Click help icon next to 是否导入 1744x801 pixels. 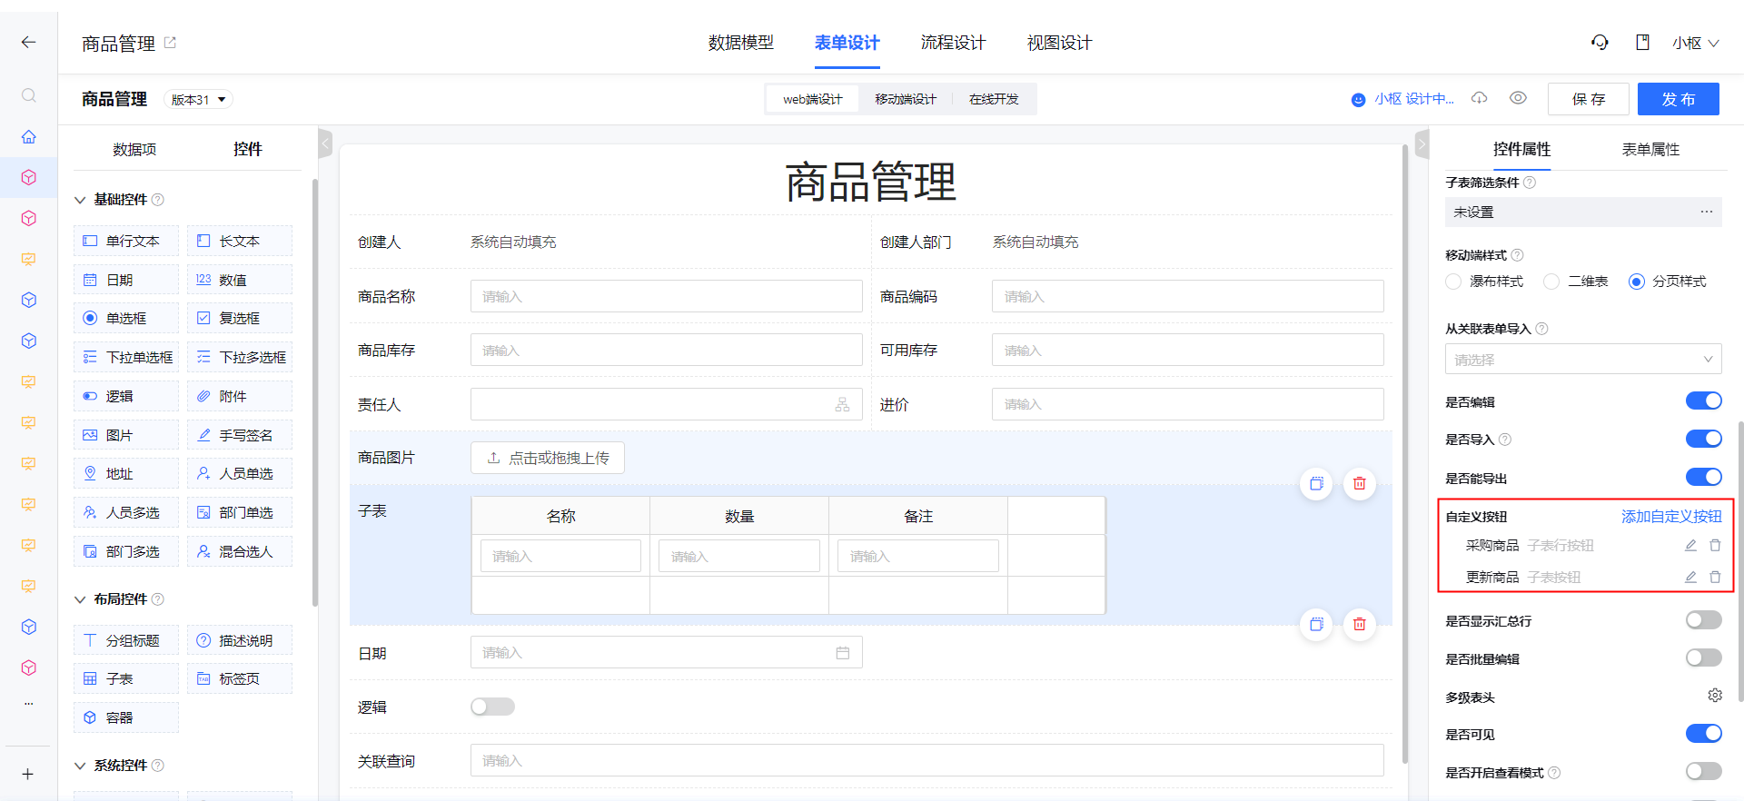(1505, 440)
